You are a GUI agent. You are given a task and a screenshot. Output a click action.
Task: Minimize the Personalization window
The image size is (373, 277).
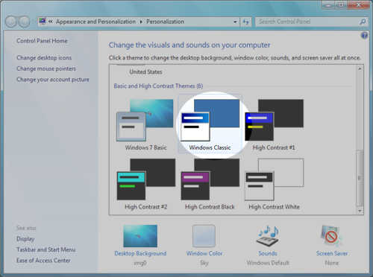pyautogui.click(x=328, y=5)
